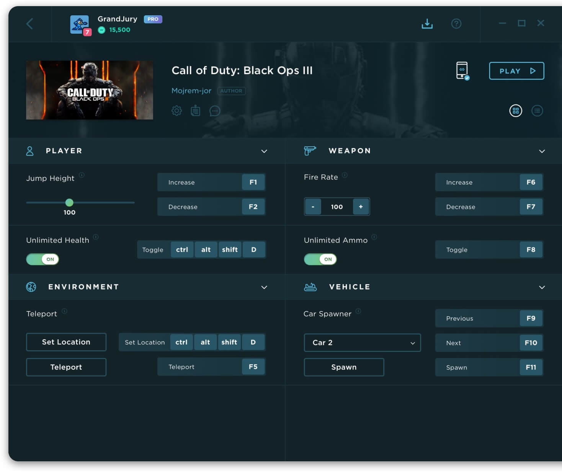Turn off Unlimited Ammo
Viewport: 562px width, 472px height.
coord(320,259)
